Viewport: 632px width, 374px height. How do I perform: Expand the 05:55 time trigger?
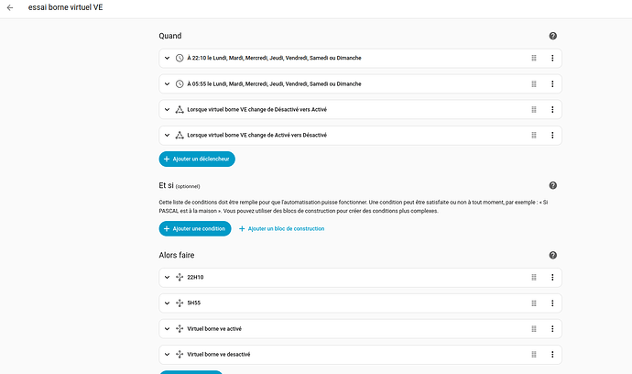pyautogui.click(x=167, y=84)
